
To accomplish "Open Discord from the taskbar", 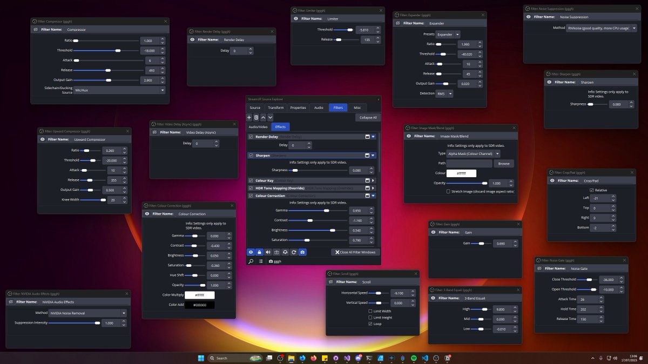I will pos(359,358).
